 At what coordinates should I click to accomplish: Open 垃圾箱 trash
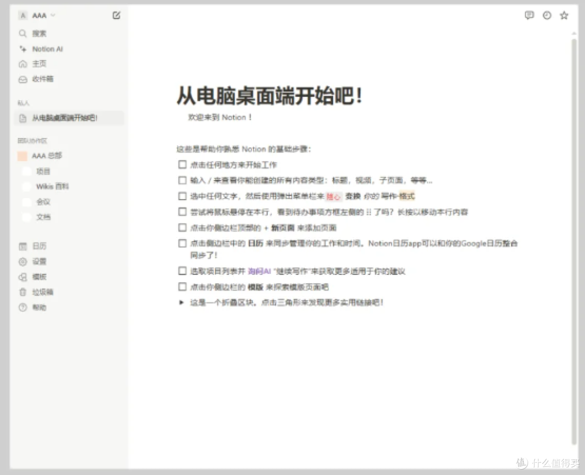click(x=43, y=292)
